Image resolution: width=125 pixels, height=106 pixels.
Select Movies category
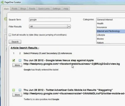111,39
